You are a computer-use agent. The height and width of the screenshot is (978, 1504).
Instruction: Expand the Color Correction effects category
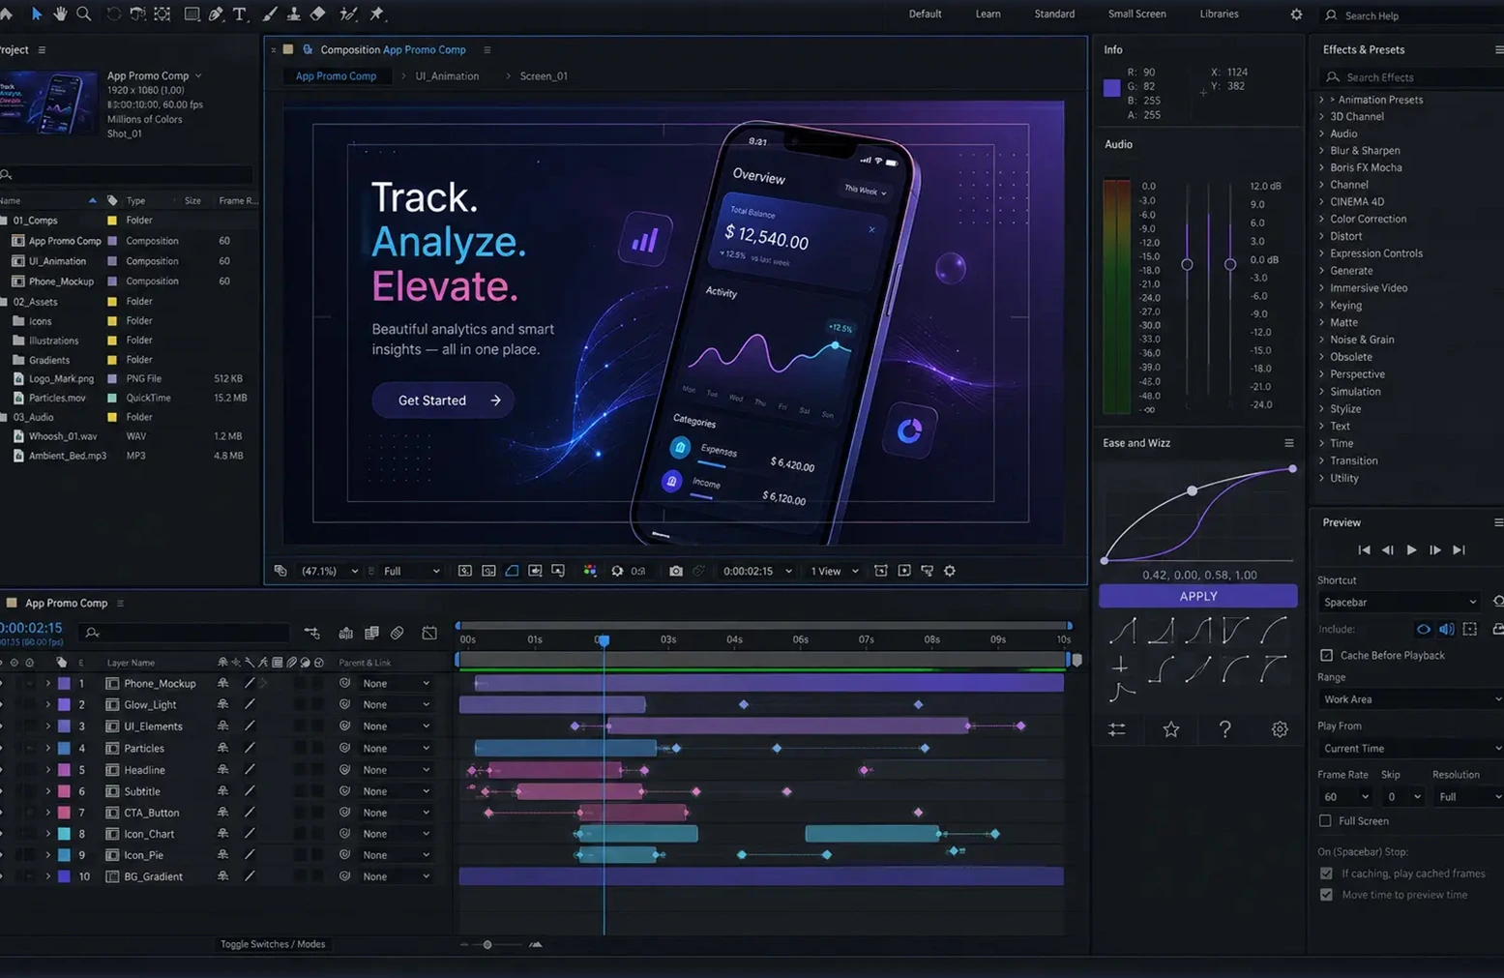[1321, 219]
